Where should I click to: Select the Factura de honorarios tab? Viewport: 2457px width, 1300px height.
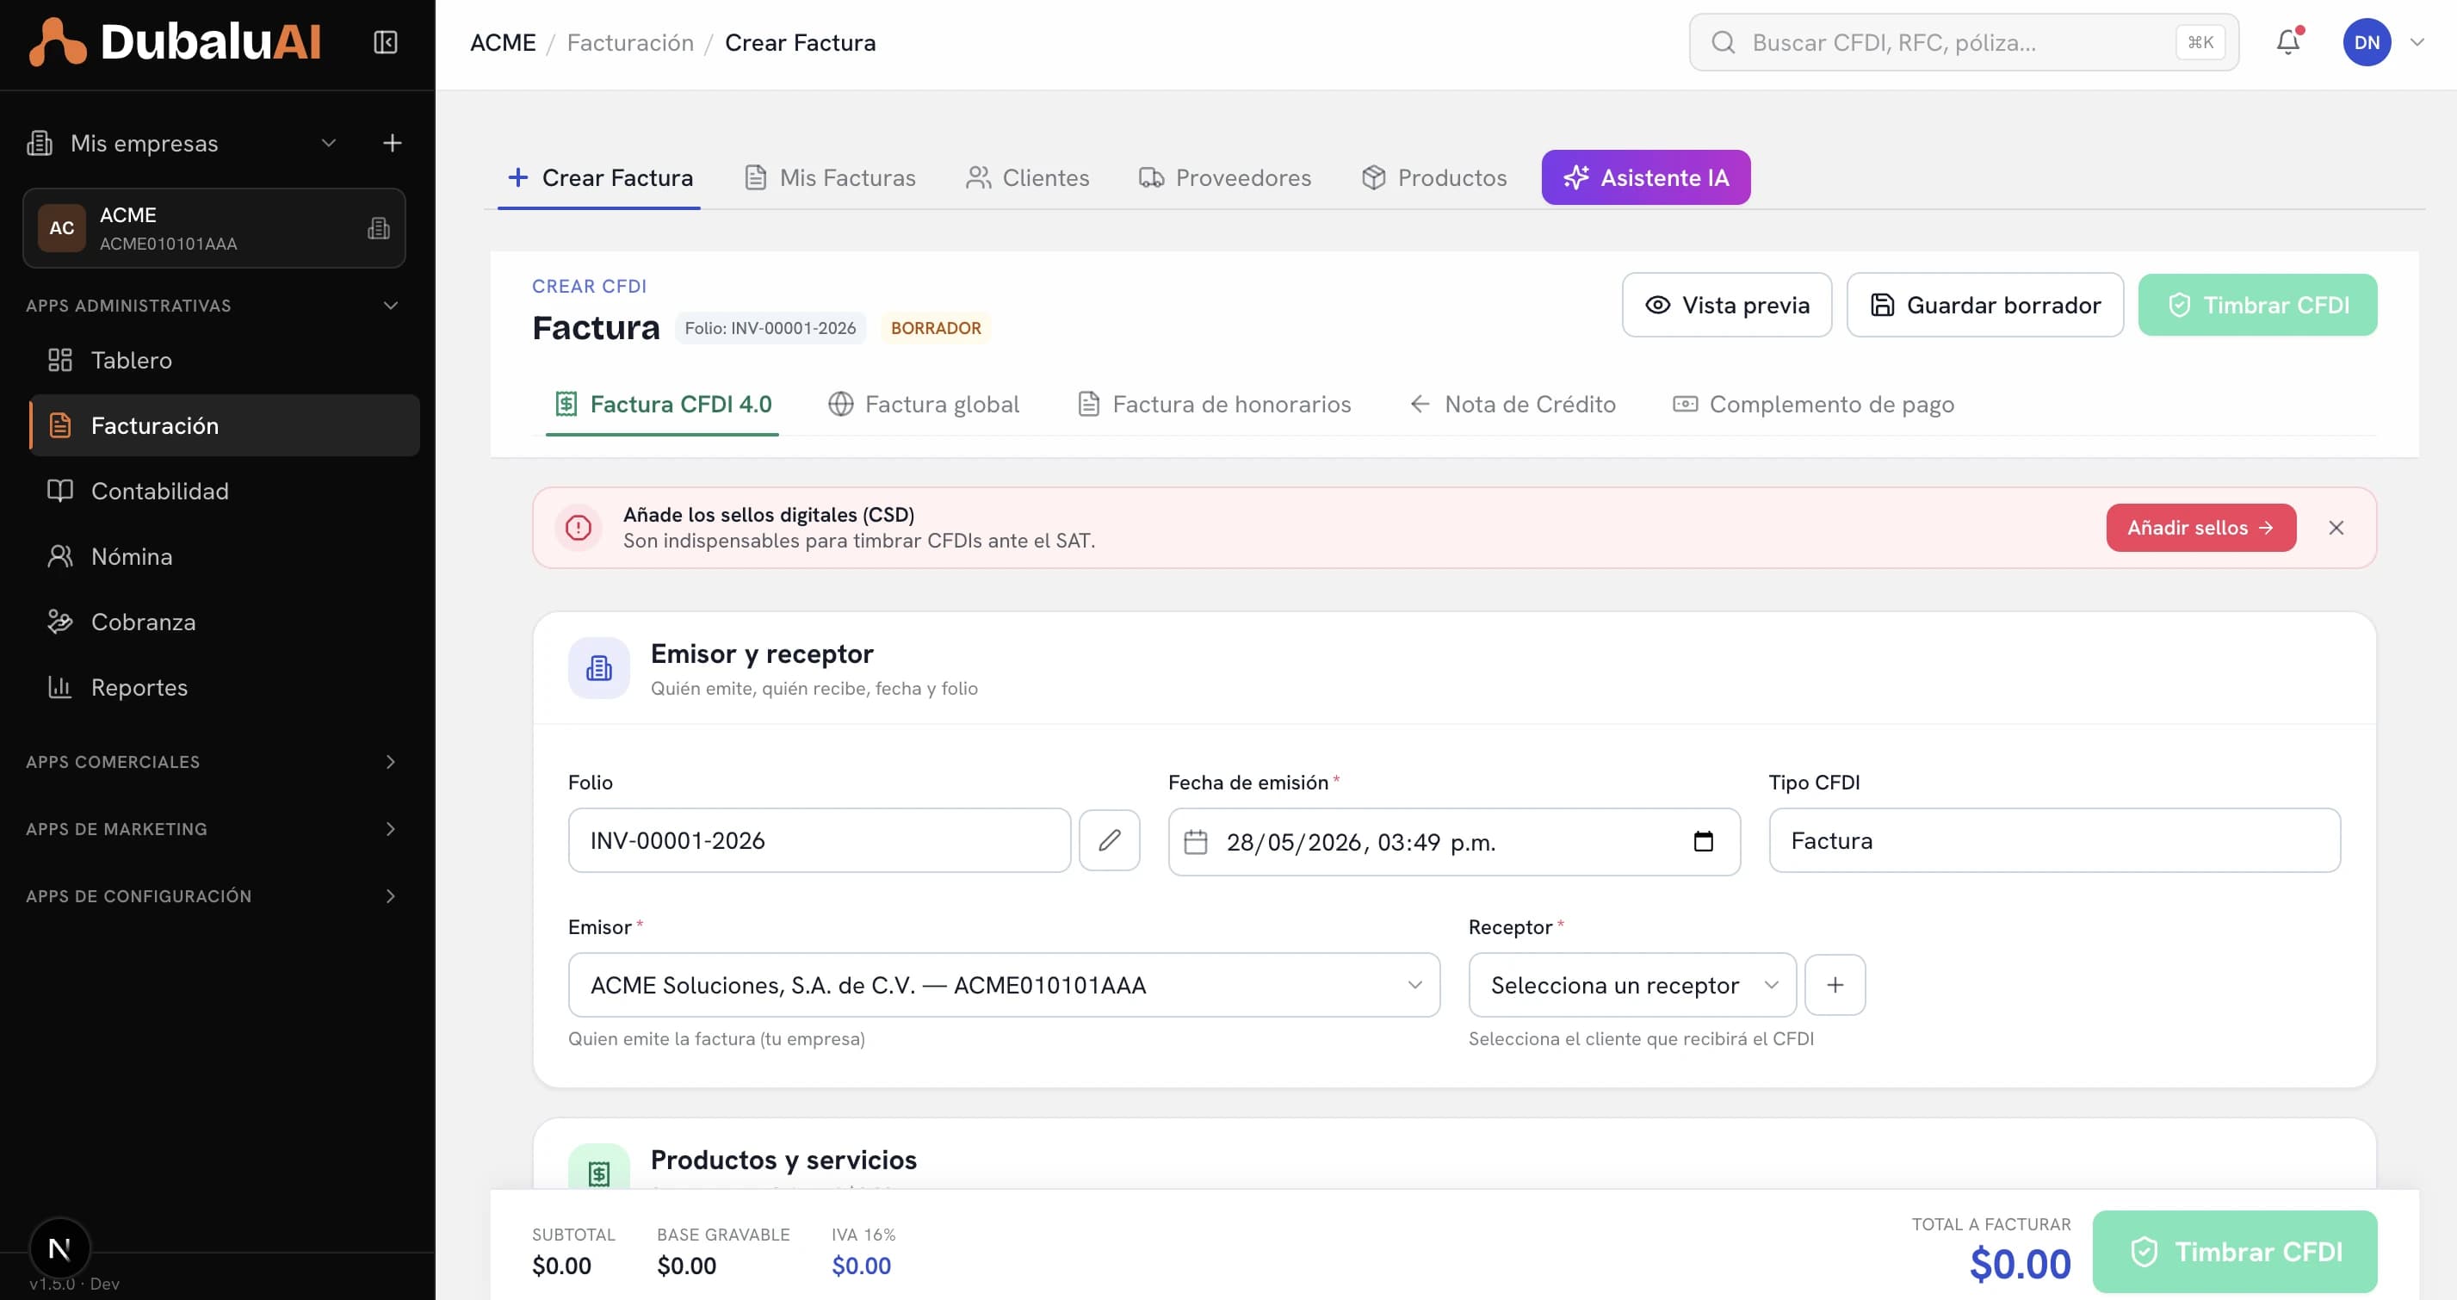[1213, 405]
